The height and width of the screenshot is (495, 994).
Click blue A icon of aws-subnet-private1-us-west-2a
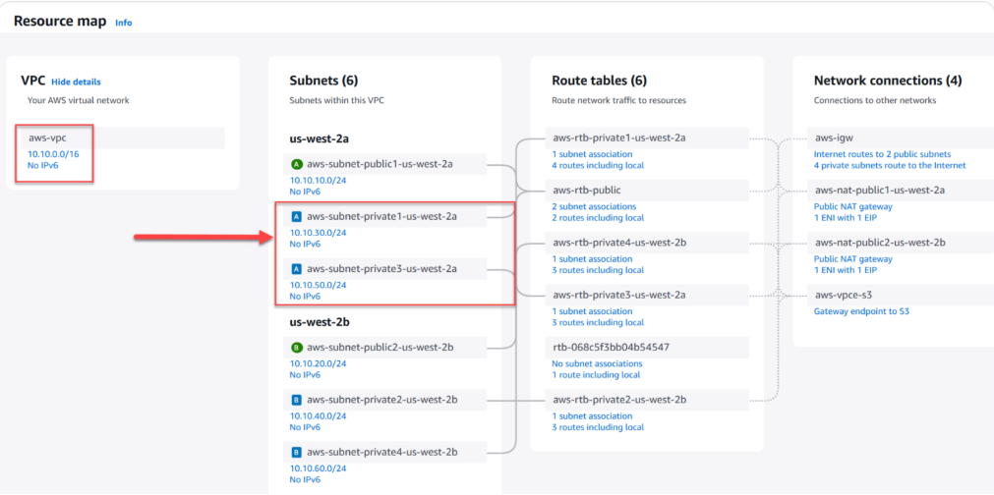(x=297, y=216)
